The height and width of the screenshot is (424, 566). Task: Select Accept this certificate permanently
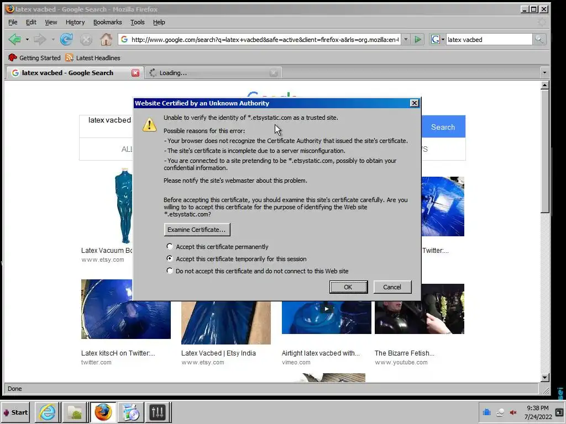170,247
